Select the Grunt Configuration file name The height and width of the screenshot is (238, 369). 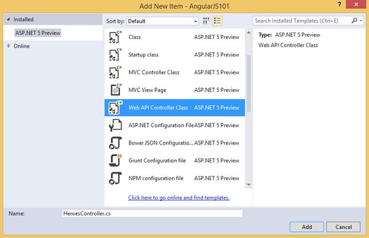coord(157,161)
